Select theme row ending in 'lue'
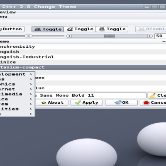The height and width of the screenshot is (166, 166). click(100, 88)
